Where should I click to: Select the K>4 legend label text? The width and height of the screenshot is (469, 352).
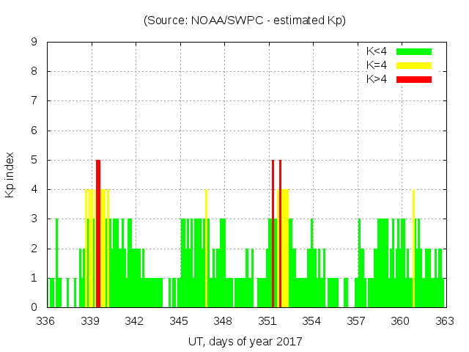[377, 79]
